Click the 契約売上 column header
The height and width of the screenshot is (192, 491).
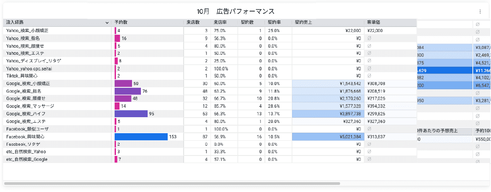(x=304, y=22)
